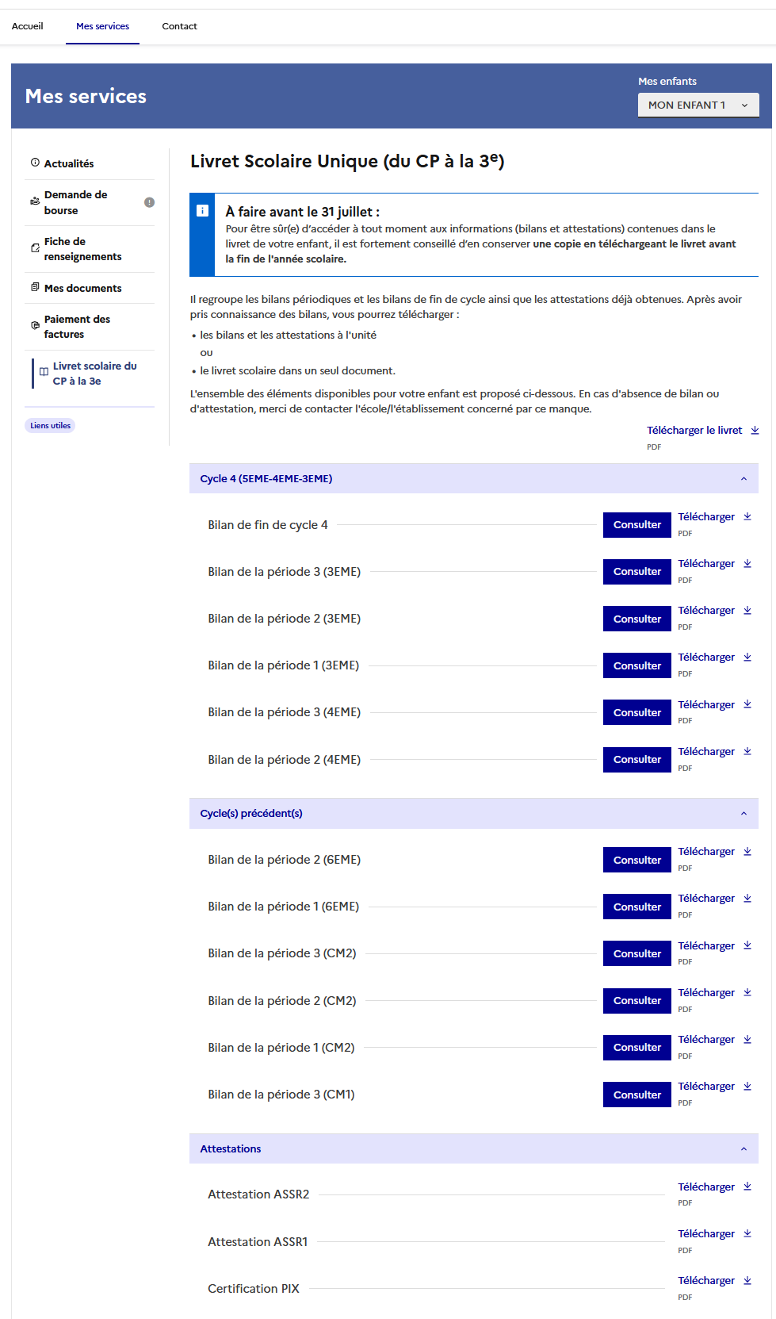The height and width of the screenshot is (1319, 776).
Task: Consult Bilan de la période 3 (CM2)
Action: tap(636, 954)
